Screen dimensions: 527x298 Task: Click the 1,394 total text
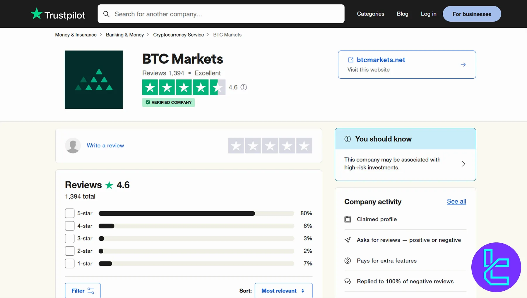tap(80, 197)
